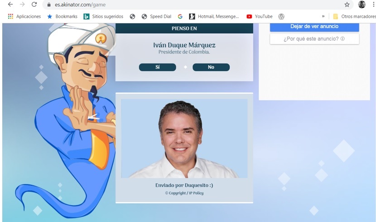This screenshot has height=222, width=376.
Task: Open the Chrome profile avatar
Action: click(x=362, y=5)
